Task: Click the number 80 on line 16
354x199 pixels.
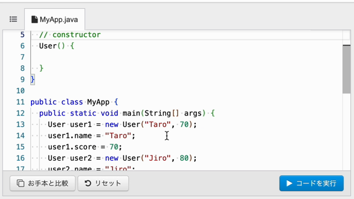Action: pyautogui.click(x=184, y=158)
